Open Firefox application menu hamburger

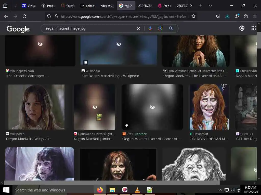pos(255,16)
